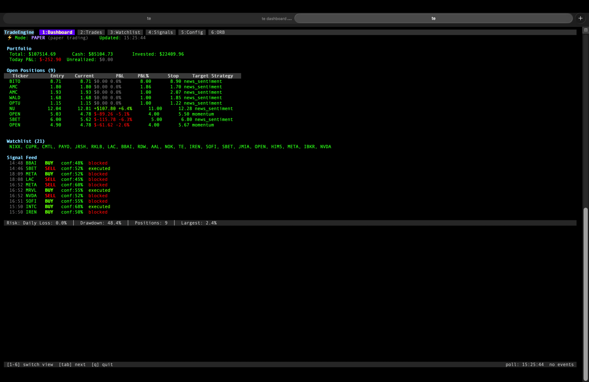Click the WALD position row ticker
This screenshot has width=589, height=382.
[15, 98]
